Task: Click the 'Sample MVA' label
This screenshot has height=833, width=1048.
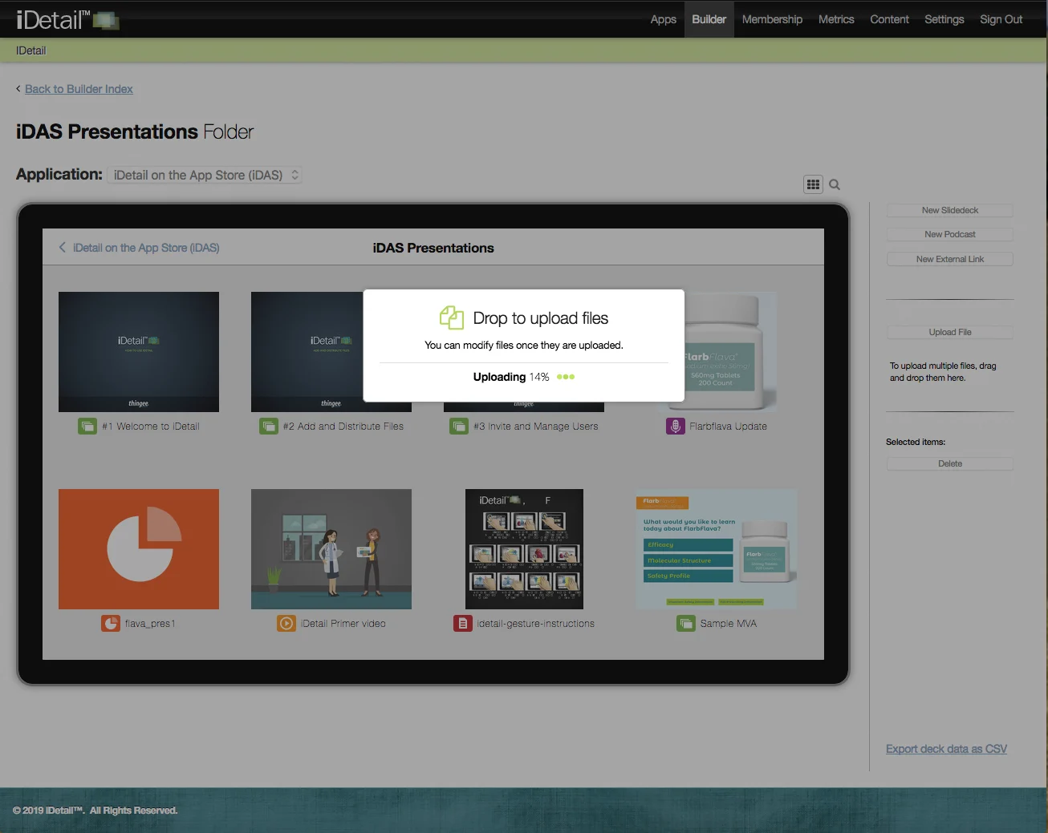Action: (729, 624)
